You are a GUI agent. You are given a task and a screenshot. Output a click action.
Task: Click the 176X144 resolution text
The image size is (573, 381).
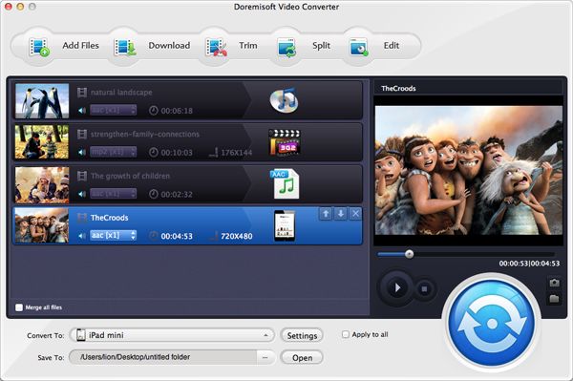[x=237, y=153]
